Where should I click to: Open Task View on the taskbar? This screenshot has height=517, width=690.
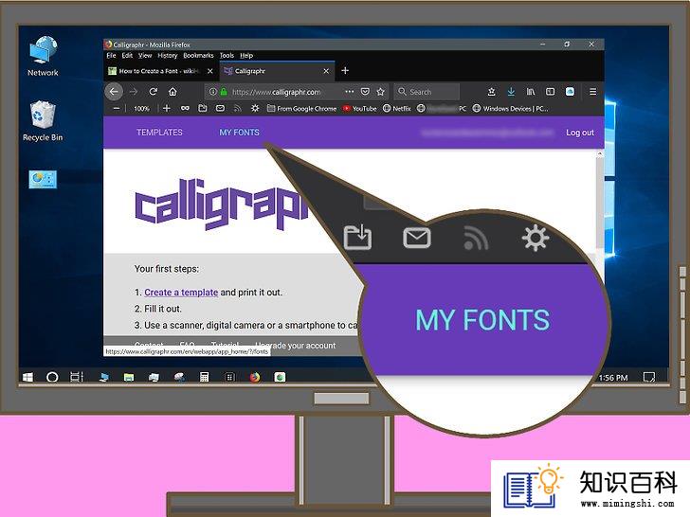[x=77, y=377]
